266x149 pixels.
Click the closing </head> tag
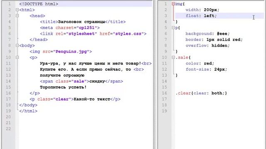coord(39,40)
